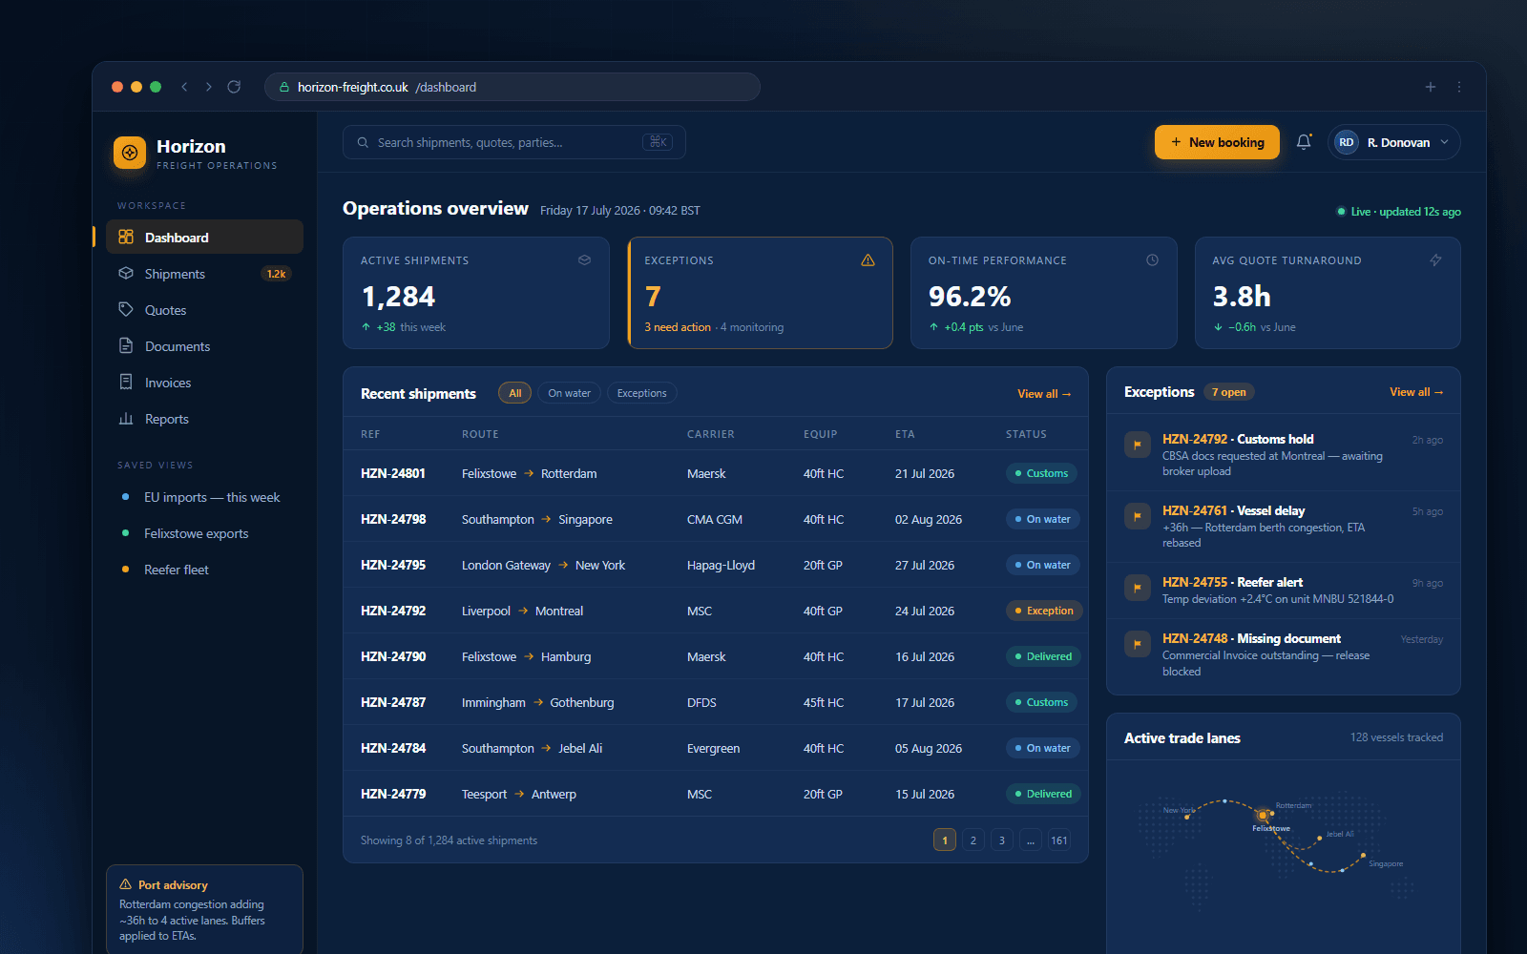The height and width of the screenshot is (954, 1527).
Task: Go to page 3 of shipments
Action: 1002,840
